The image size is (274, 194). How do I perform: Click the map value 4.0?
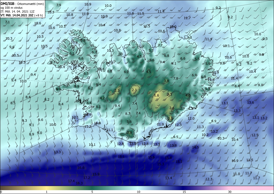click(188, 95)
